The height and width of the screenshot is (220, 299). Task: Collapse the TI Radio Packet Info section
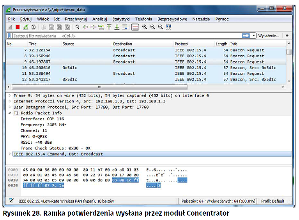(x=10, y=113)
